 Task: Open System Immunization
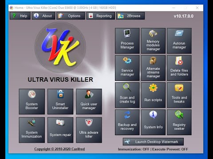pos(32,130)
